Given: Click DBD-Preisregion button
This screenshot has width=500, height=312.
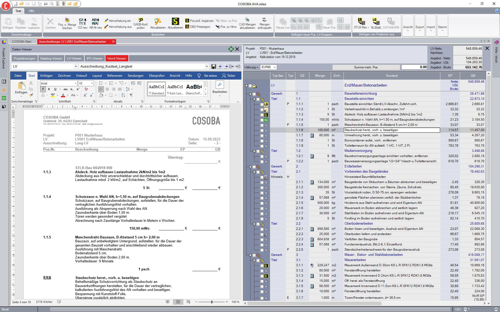Looking at the screenshot, I should 198,27.
